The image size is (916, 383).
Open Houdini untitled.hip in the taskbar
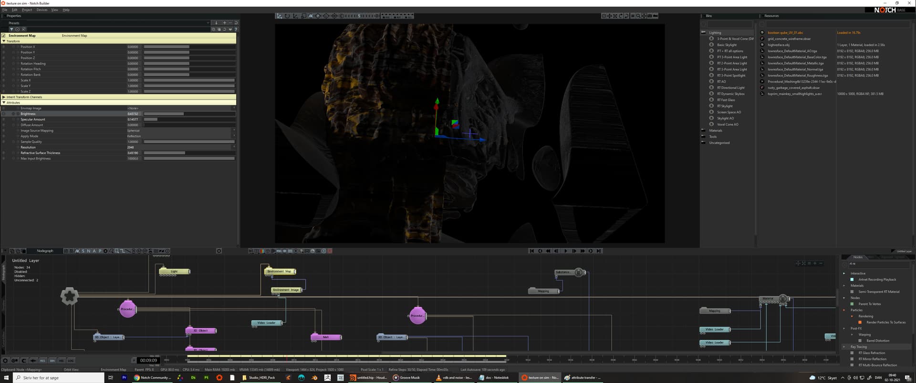pyautogui.click(x=368, y=378)
